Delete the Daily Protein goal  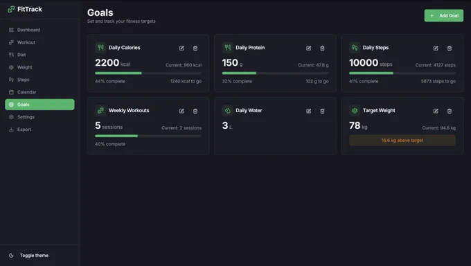coord(322,48)
